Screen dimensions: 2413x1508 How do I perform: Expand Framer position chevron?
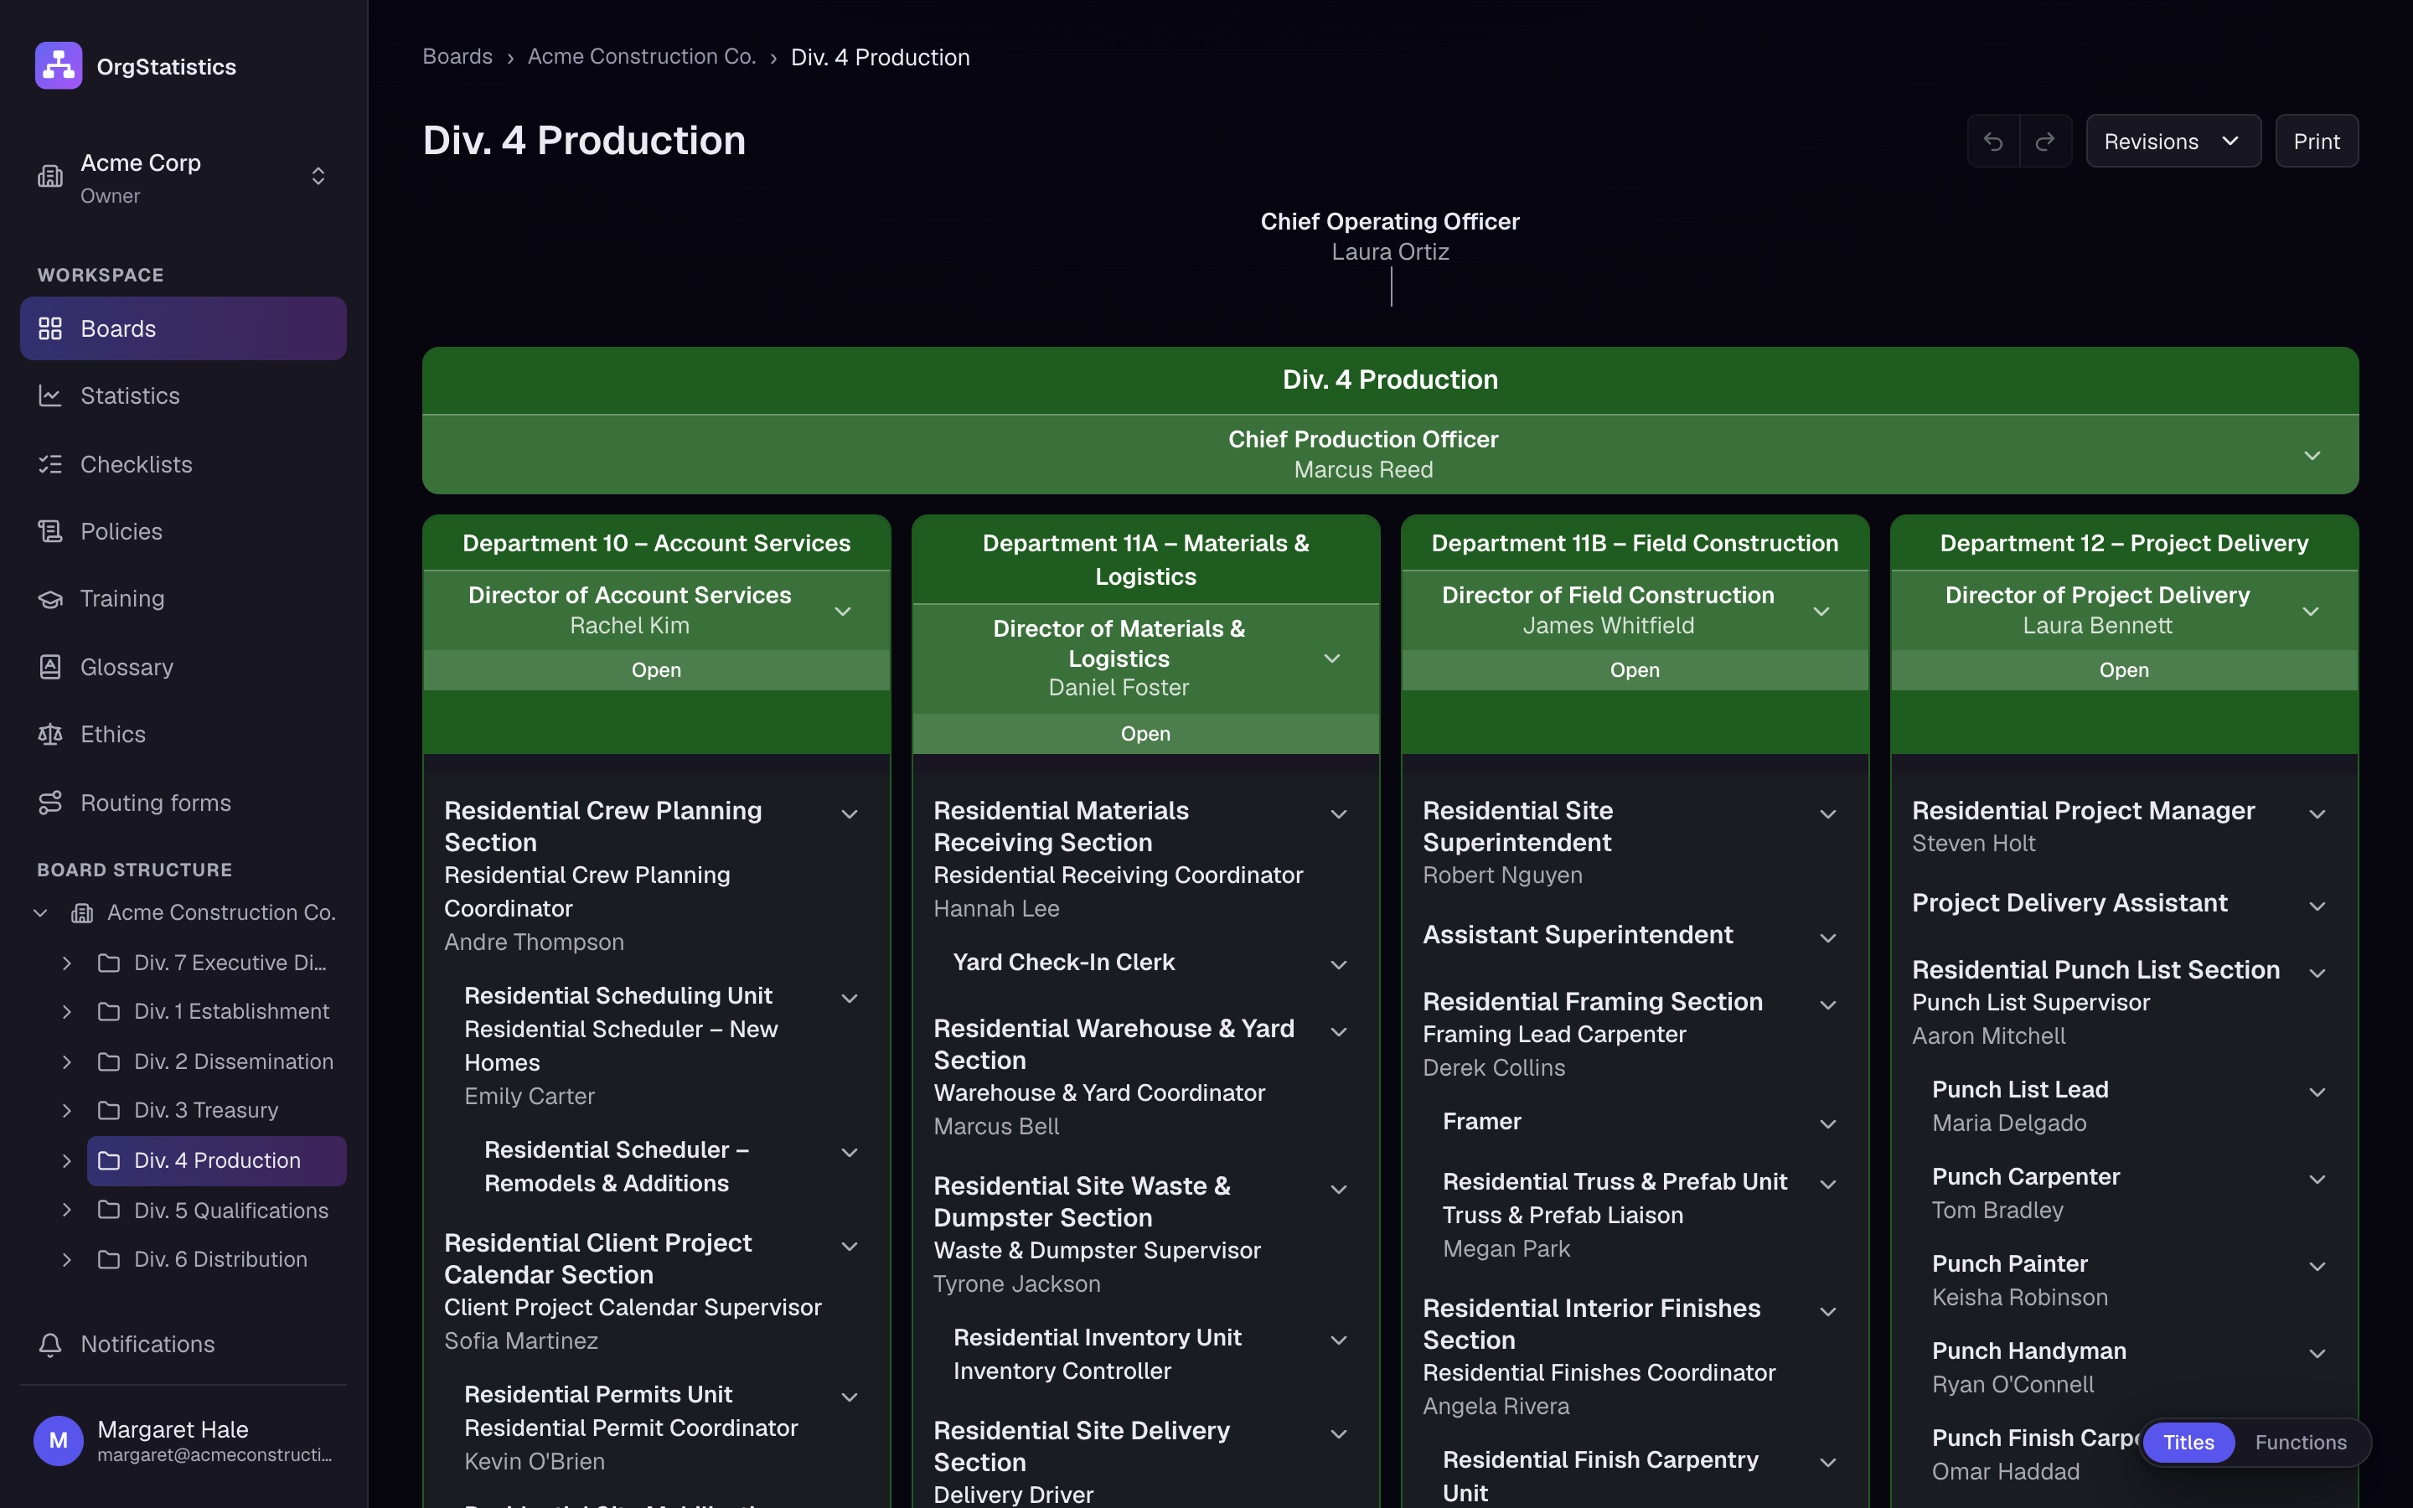click(1827, 1124)
